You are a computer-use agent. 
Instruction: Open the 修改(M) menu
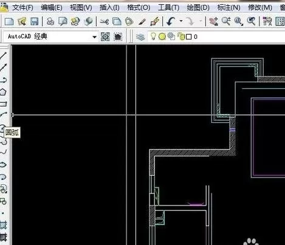click(x=260, y=8)
